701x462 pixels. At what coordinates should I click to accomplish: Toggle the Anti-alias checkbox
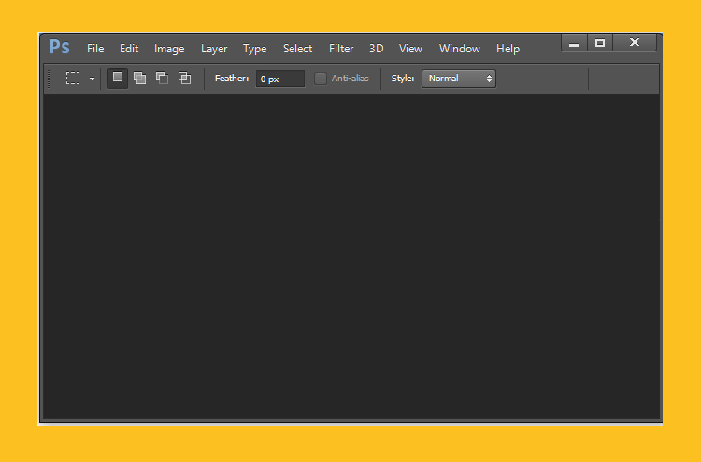click(320, 79)
